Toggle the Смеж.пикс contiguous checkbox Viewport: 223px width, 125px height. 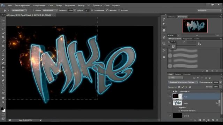107,10
